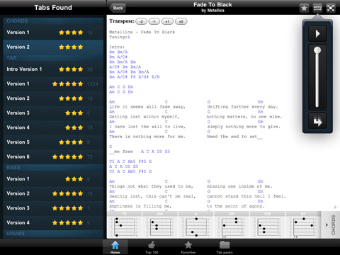Viewport: 340px width, 255px height.
Task: Open Chords Version 1
Action: click(x=53, y=33)
